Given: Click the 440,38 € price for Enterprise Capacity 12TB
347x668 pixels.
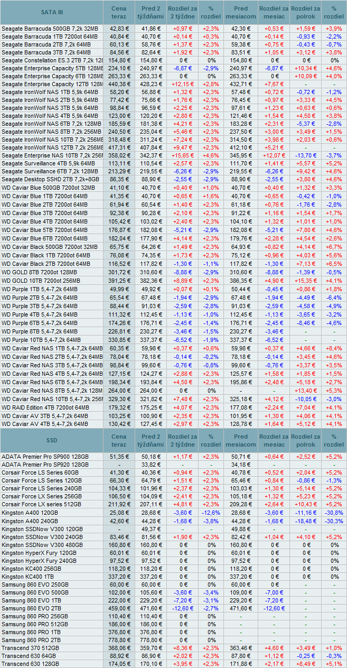Looking at the screenshot, I should pos(119,84).
